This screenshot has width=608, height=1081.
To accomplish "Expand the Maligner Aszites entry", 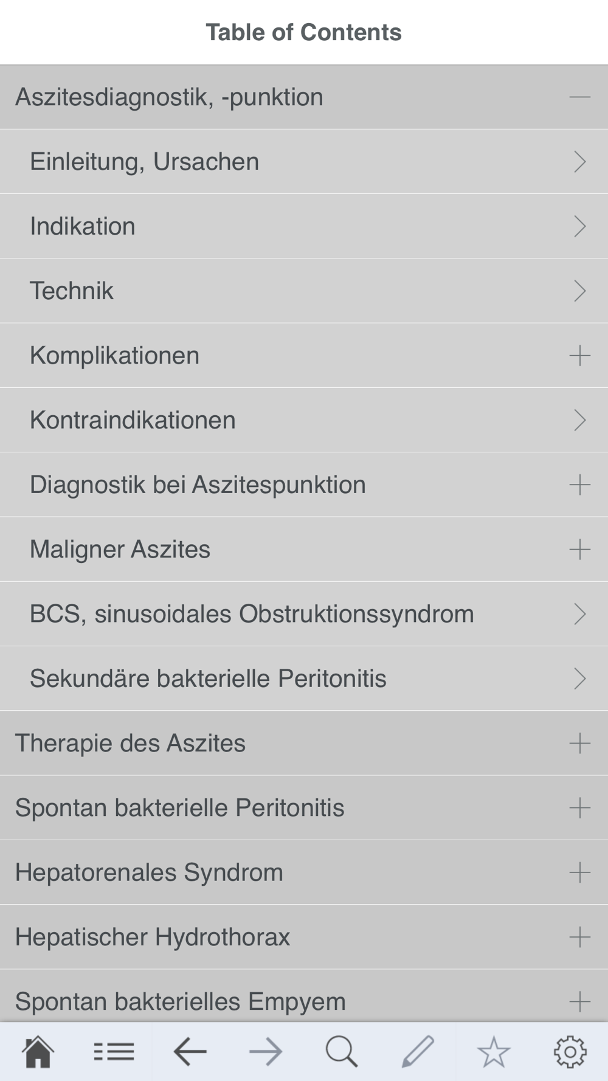I will (579, 550).
